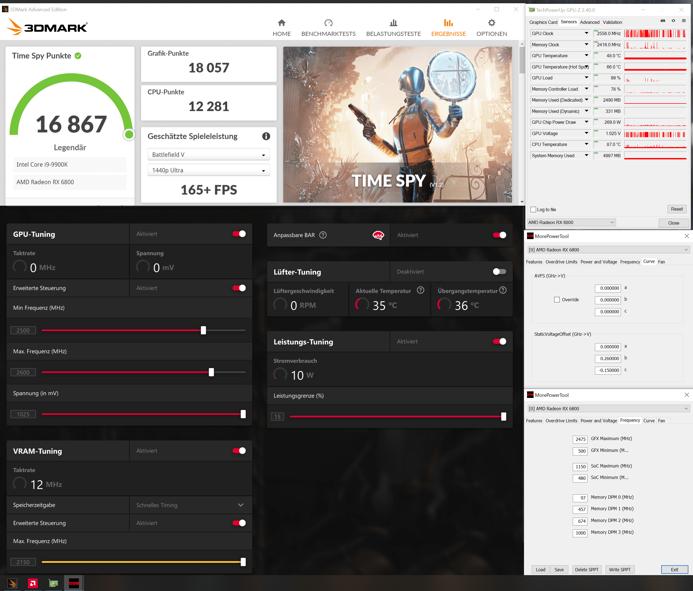This screenshot has width=693, height=591.
Task: Open the Power and Voltage tab in the lower MorePowerTool window
Action: pyautogui.click(x=598, y=421)
